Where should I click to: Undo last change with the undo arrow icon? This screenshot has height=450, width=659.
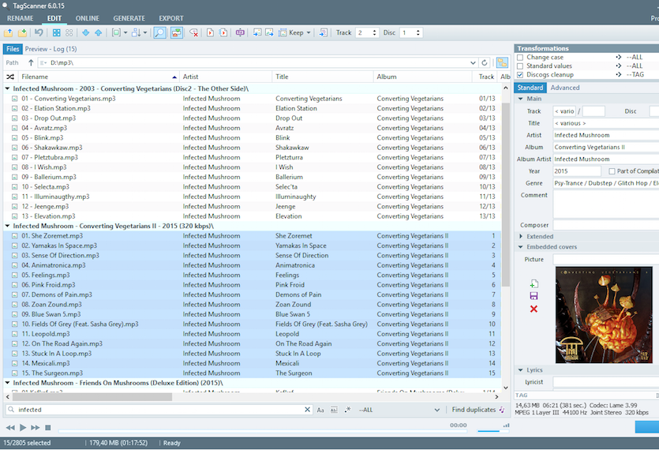39,32
